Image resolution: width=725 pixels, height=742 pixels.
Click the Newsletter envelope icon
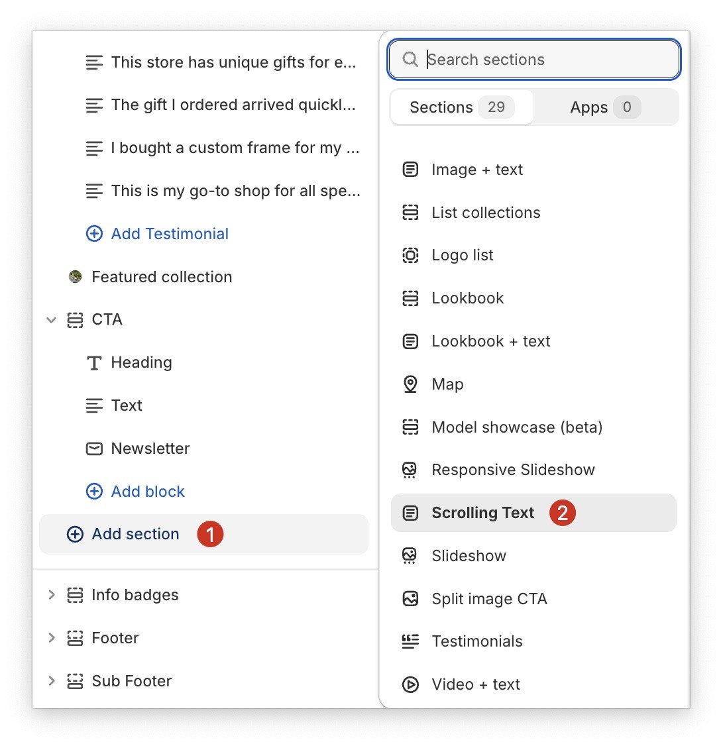pyautogui.click(x=94, y=449)
